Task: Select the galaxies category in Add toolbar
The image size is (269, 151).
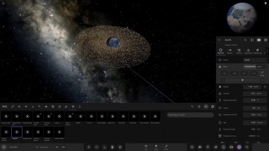Action: coord(53,107)
